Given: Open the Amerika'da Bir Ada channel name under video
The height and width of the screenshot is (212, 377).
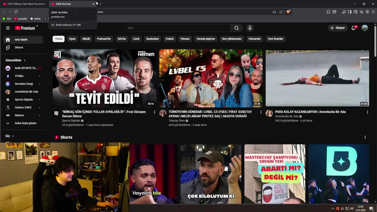Looking at the screenshot, I should (x=287, y=116).
